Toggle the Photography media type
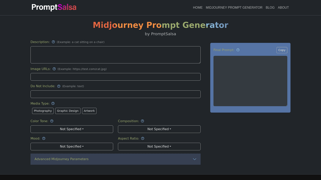This screenshot has height=180, width=321. 43,111
